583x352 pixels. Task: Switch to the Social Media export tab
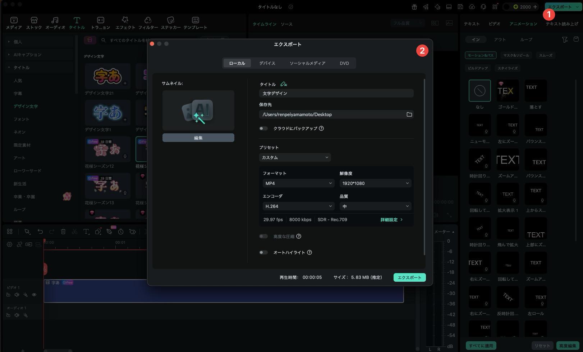(x=307, y=63)
